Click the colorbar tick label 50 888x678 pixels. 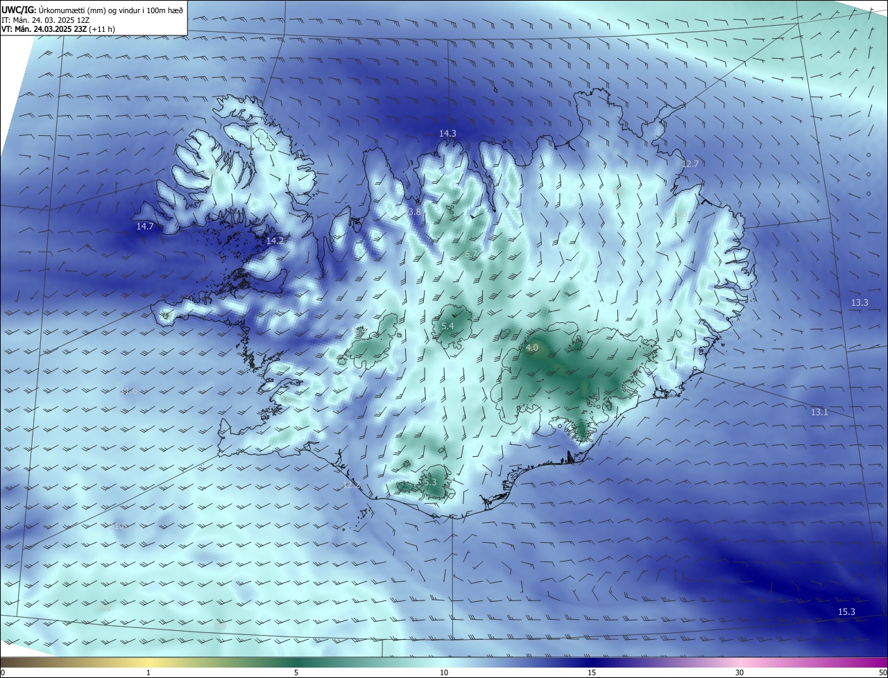(x=882, y=672)
